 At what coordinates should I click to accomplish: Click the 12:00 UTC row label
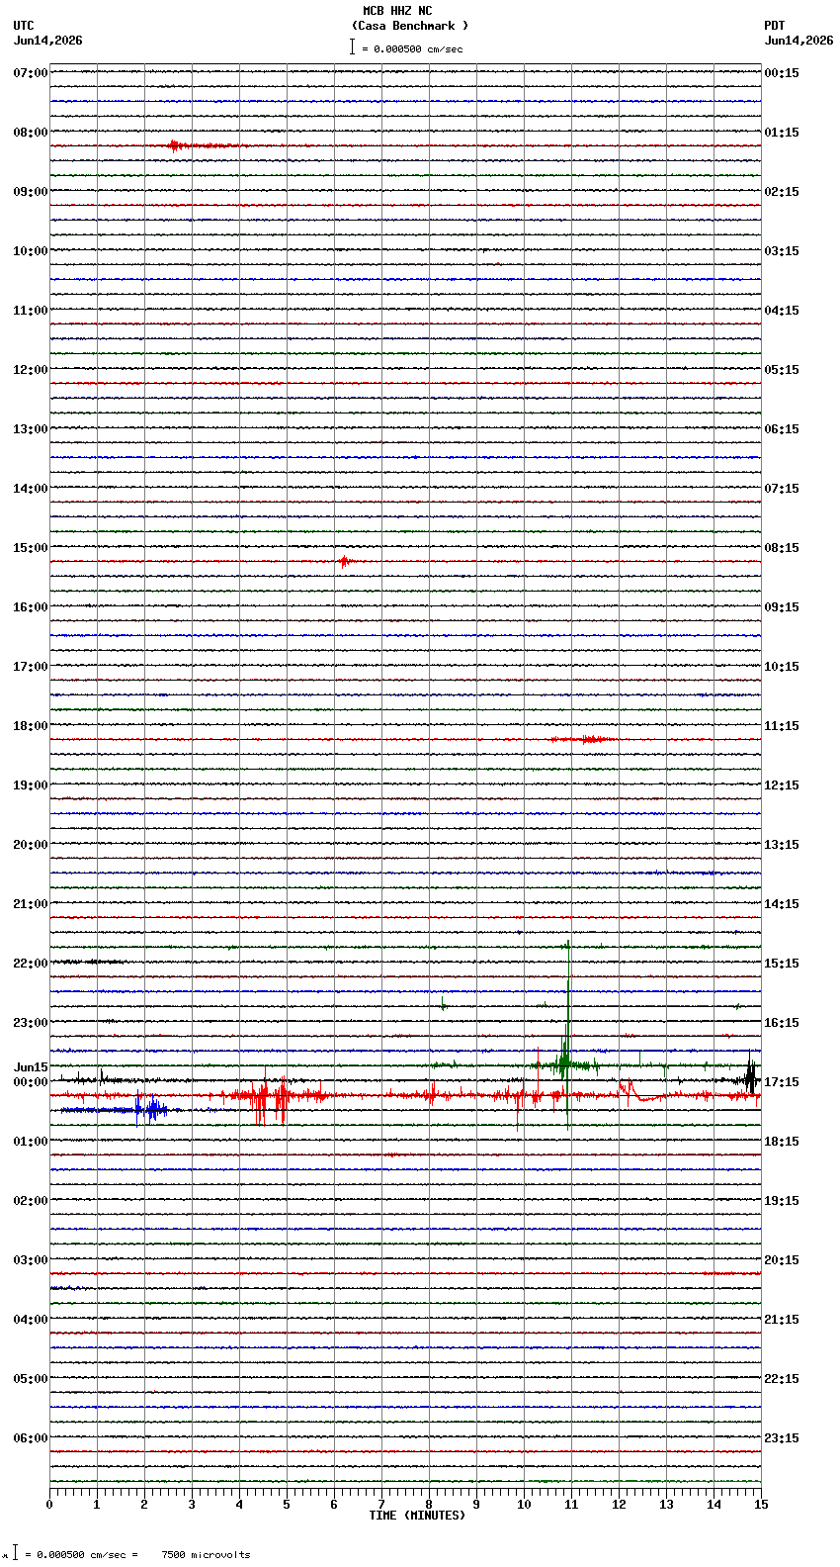click(x=31, y=369)
